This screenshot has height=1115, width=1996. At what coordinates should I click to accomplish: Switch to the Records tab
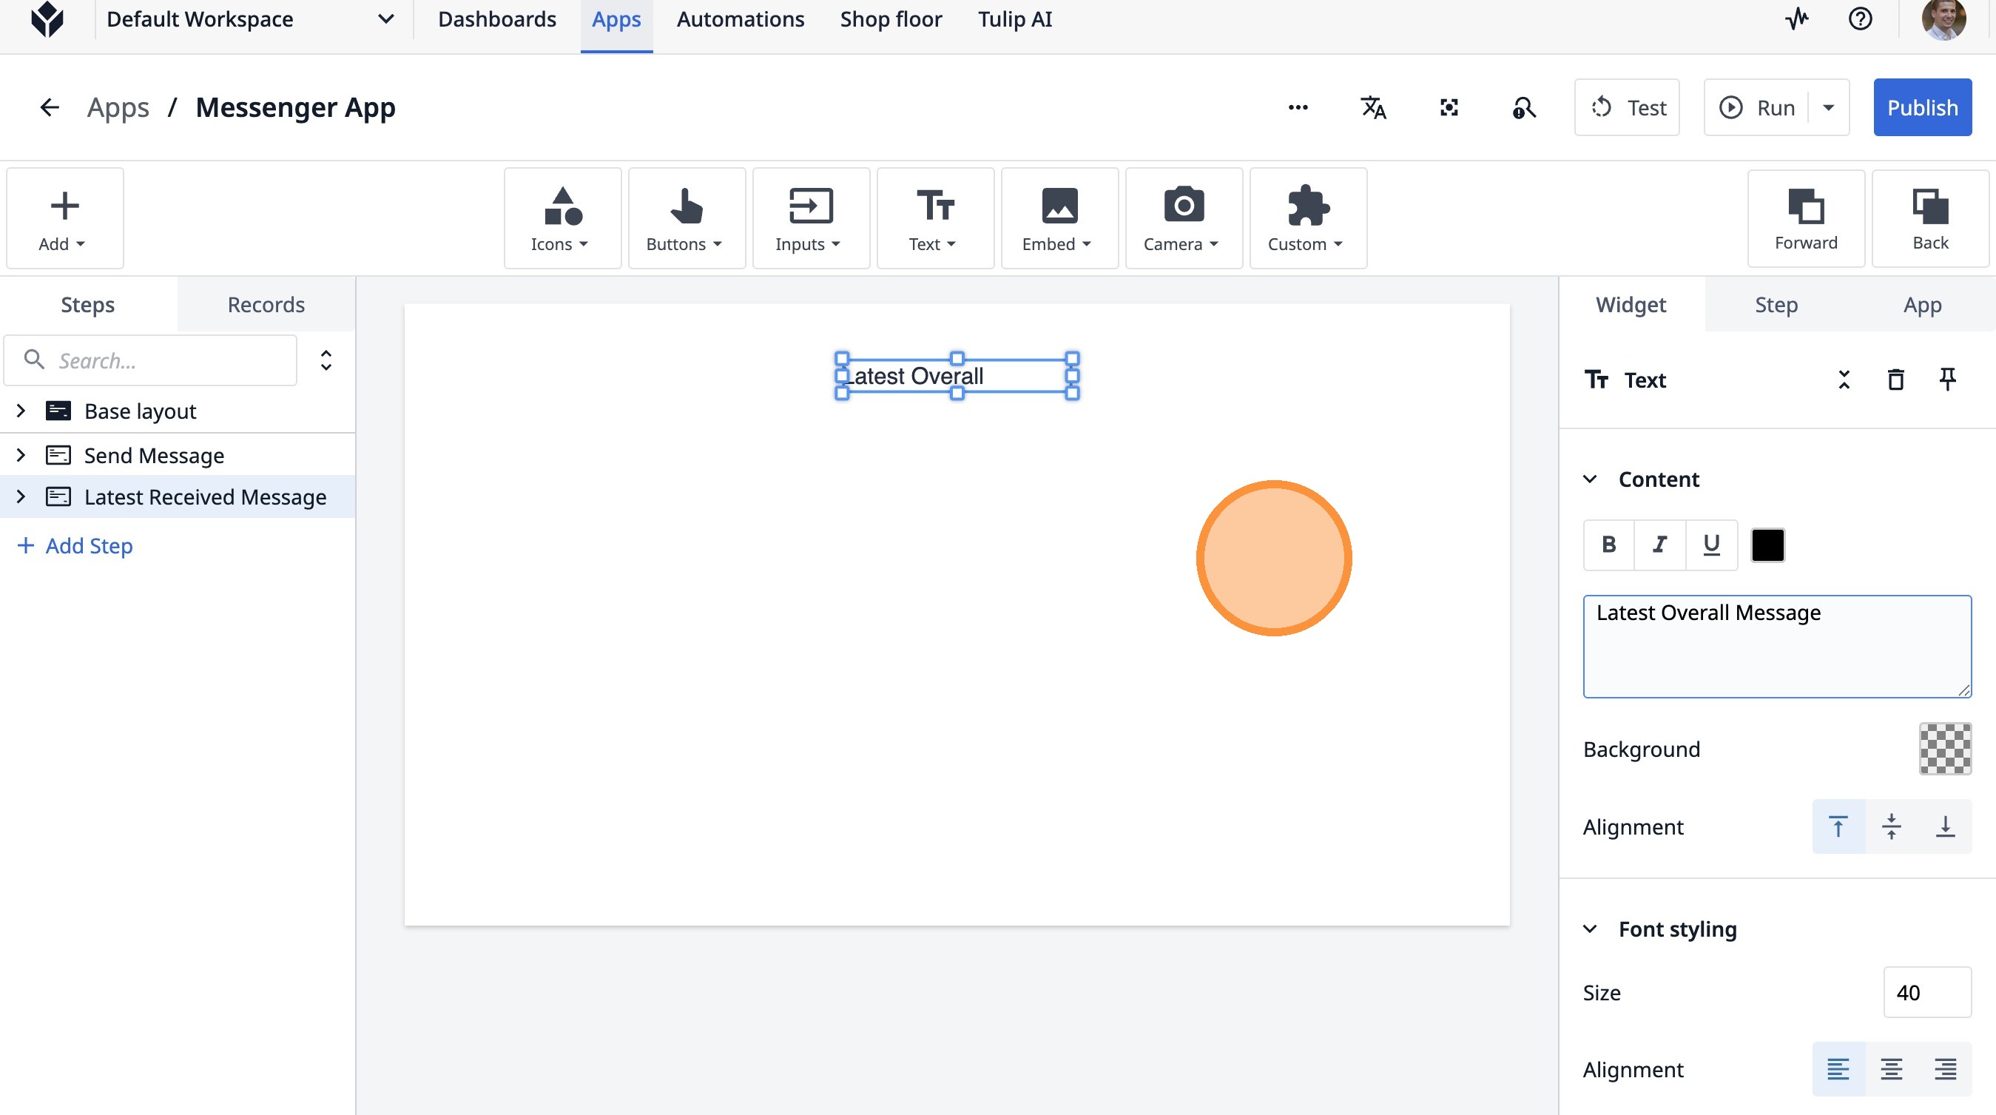(x=266, y=305)
